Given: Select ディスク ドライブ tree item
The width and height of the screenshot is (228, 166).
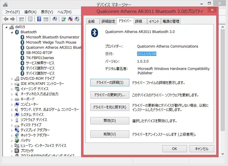Looking at the screenshot, I should 31,125.
